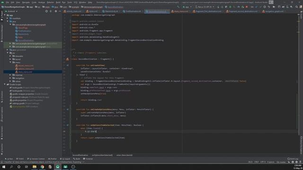
Task: Open Google Chrome from the taskbar
Action: [x=42, y=167]
